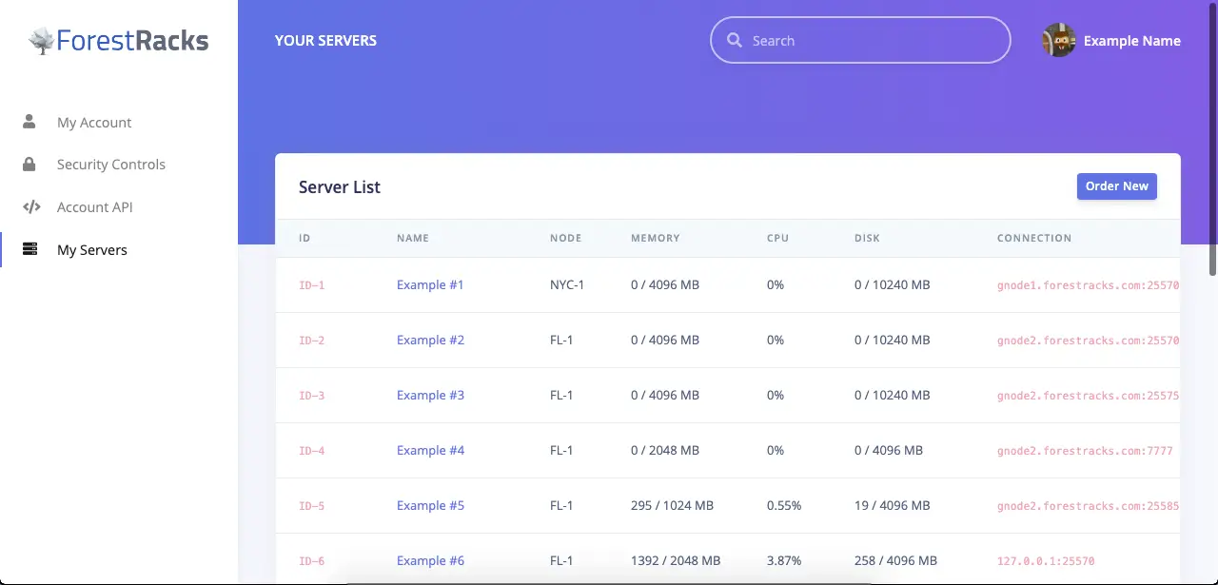Click the magnifying glass search icon
The height and width of the screenshot is (585, 1218).
[x=735, y=41]
